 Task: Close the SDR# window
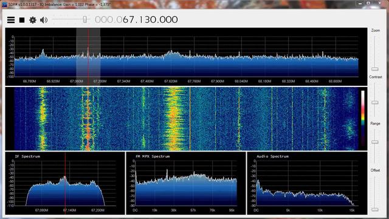tap(380, 3)
